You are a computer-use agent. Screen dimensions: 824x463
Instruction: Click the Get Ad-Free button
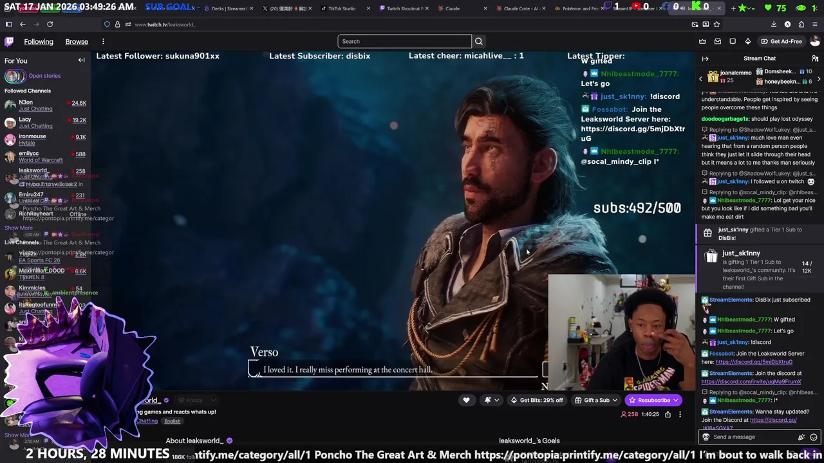coord(782,42)
